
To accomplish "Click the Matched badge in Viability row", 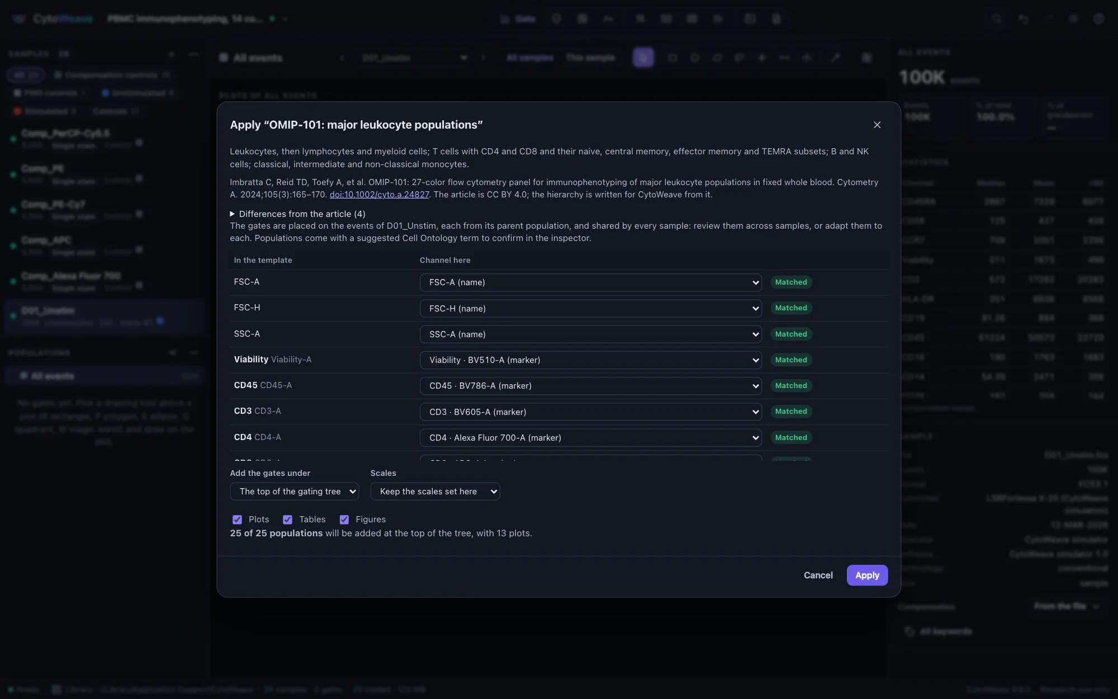I will (x=791, y=360).
